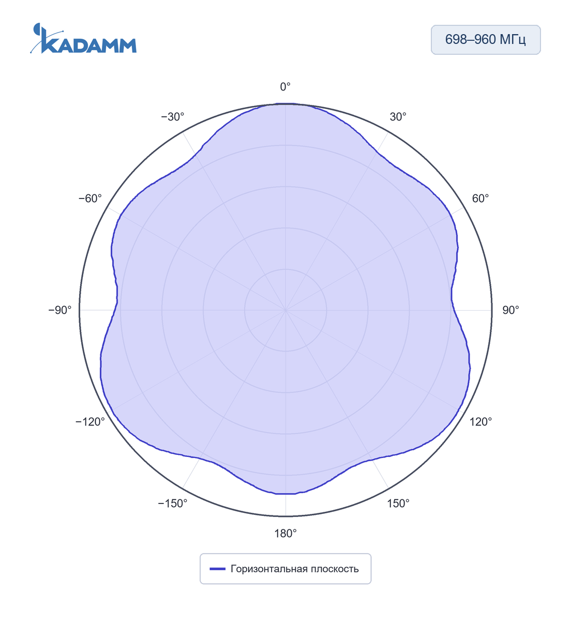Click the −150° angle label
This screenshot has width=571, height=626.
click(x=173, y=503)
